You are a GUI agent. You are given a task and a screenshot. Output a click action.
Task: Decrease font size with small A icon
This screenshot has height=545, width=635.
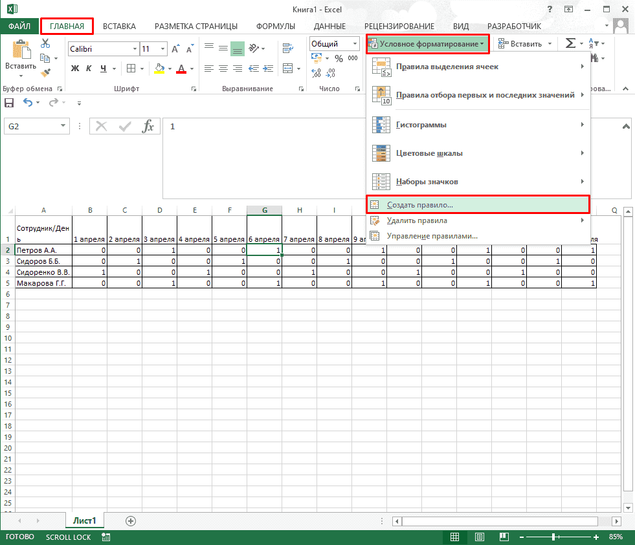pos(190,48)
